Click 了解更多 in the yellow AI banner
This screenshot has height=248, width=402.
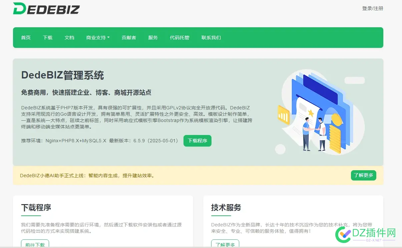pyautogui.click(x=363, y=175)
